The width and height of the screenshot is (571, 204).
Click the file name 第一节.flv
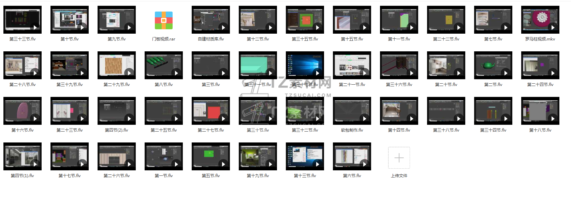164,176
